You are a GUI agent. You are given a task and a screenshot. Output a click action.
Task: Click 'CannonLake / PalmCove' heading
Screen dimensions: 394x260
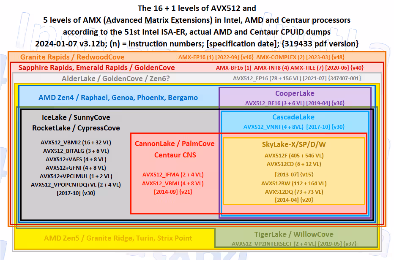(x=175, y=144)
